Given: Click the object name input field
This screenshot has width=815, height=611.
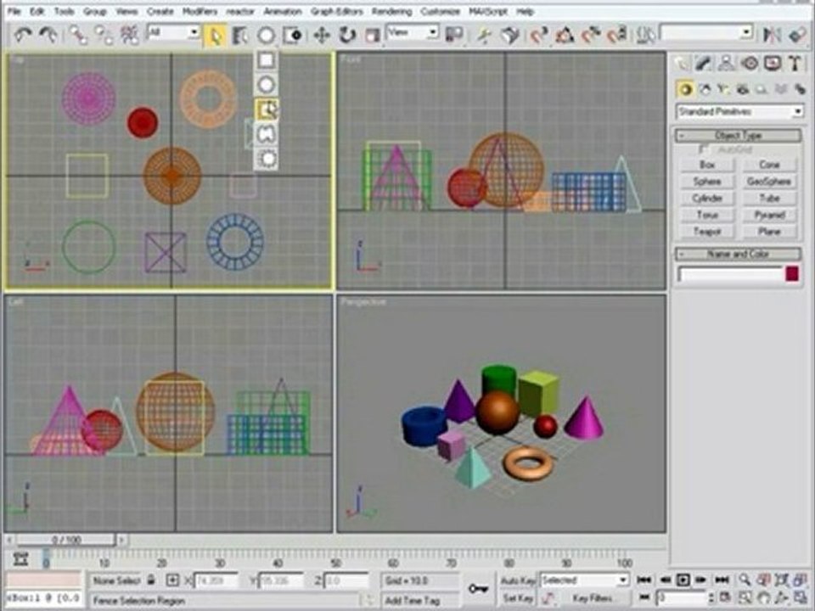Looking at the screenshot, I should pyautogui.click(x=730, y=274).
